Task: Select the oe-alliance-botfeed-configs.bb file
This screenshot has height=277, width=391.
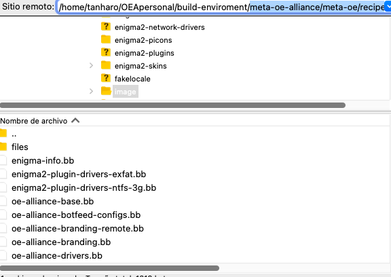Action: 76,215
